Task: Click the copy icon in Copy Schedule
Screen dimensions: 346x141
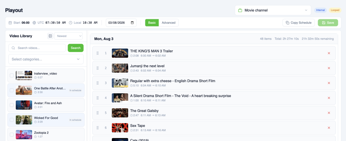Action: pyautogui.click(x=288, y=23)
